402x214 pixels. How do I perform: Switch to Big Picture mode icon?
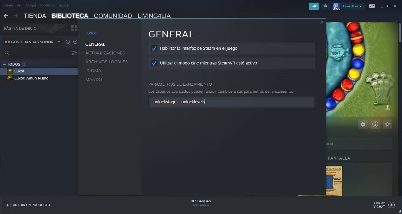[x=372, y=6]
